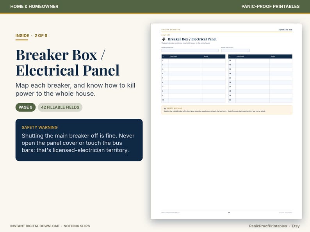This screenshot has height=232, width=310.
Task: Click the Controls cell in breaker row 5
Action: (185, 78)
